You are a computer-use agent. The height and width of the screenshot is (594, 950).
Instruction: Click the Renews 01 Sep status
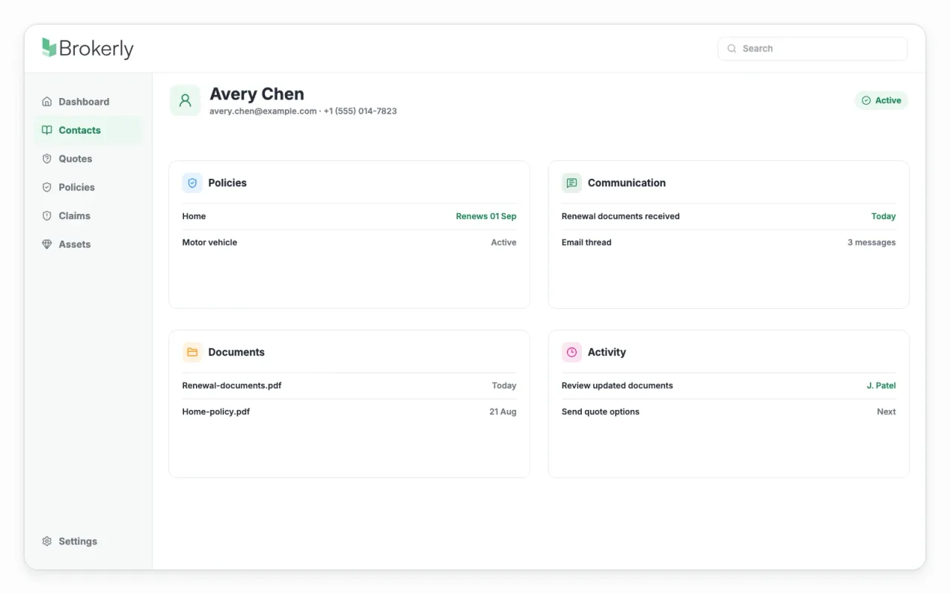click(x=486, y=216)
